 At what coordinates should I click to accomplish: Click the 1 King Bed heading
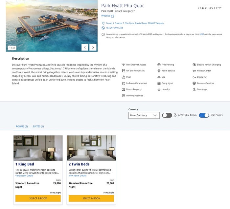coord(25,164)
